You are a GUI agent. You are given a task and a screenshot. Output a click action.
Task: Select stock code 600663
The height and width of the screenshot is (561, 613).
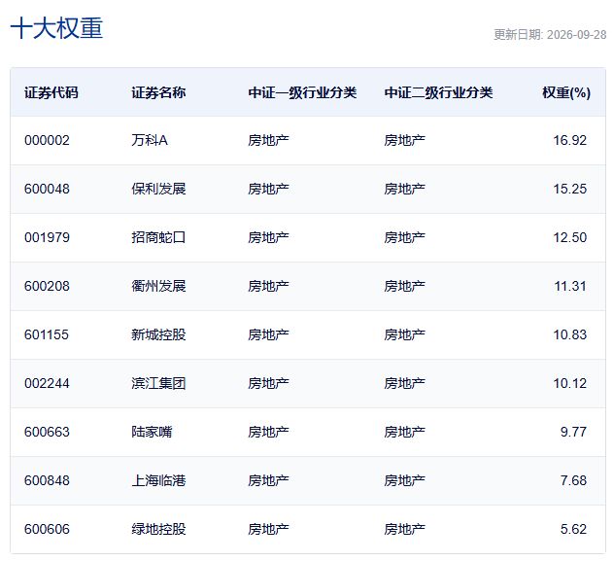click(47, 432)
